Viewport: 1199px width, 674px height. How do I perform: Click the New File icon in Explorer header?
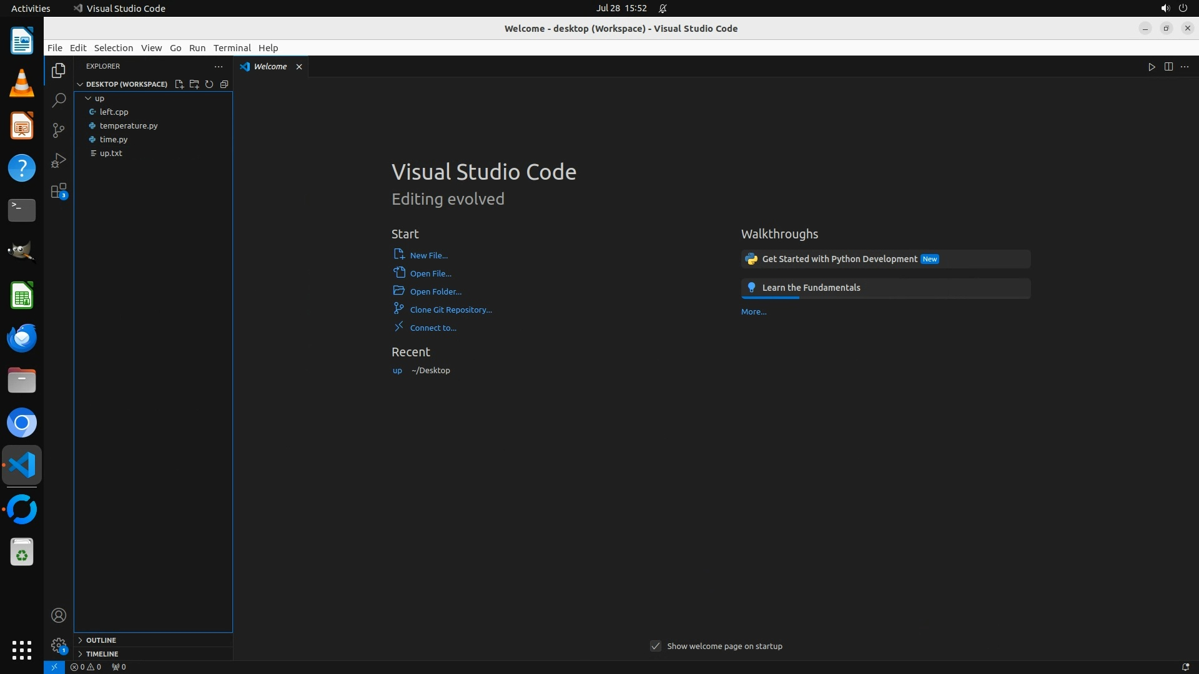coord(179,84)
